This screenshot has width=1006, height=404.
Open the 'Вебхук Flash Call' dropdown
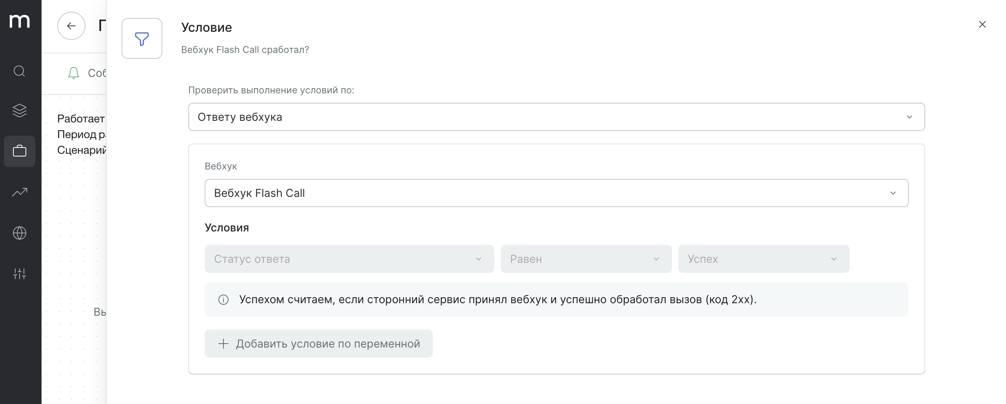click(x=557, y=193)
